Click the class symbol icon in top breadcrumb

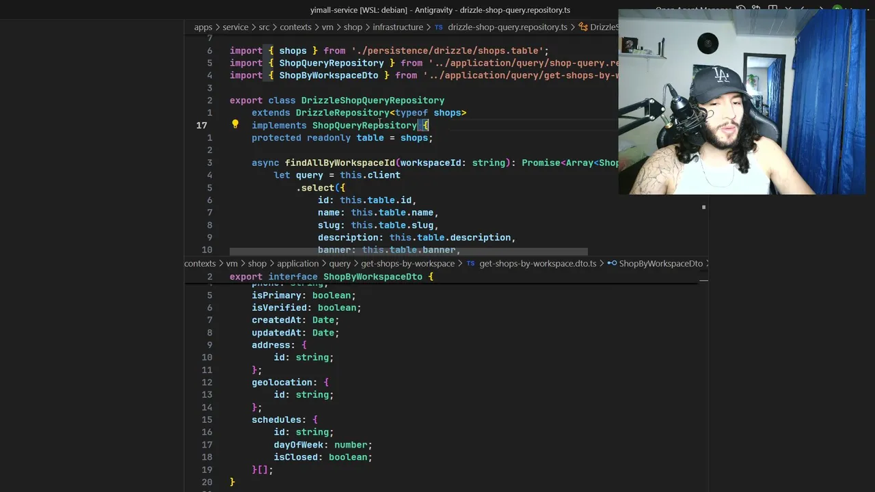tap(583, 27)
